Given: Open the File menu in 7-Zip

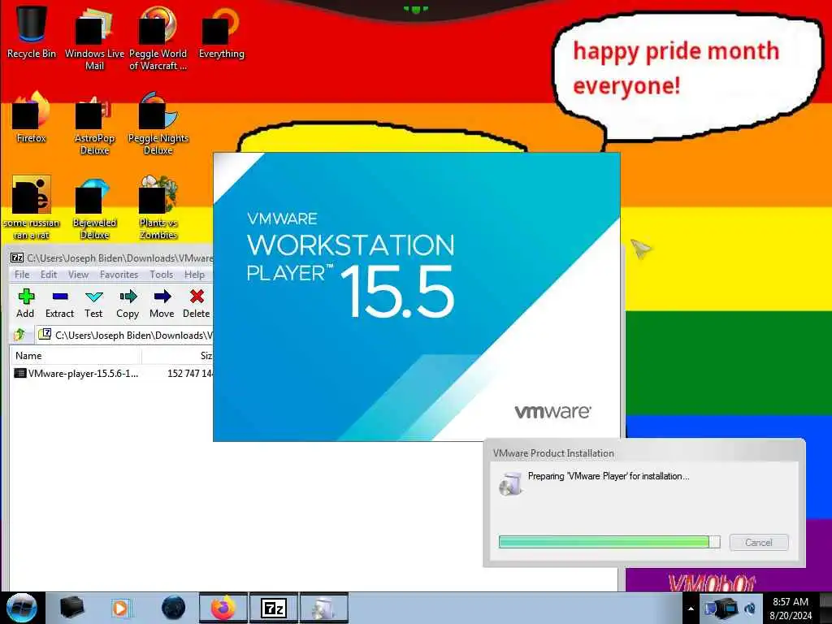Looking at the screenshot, I should click(22, 275).
